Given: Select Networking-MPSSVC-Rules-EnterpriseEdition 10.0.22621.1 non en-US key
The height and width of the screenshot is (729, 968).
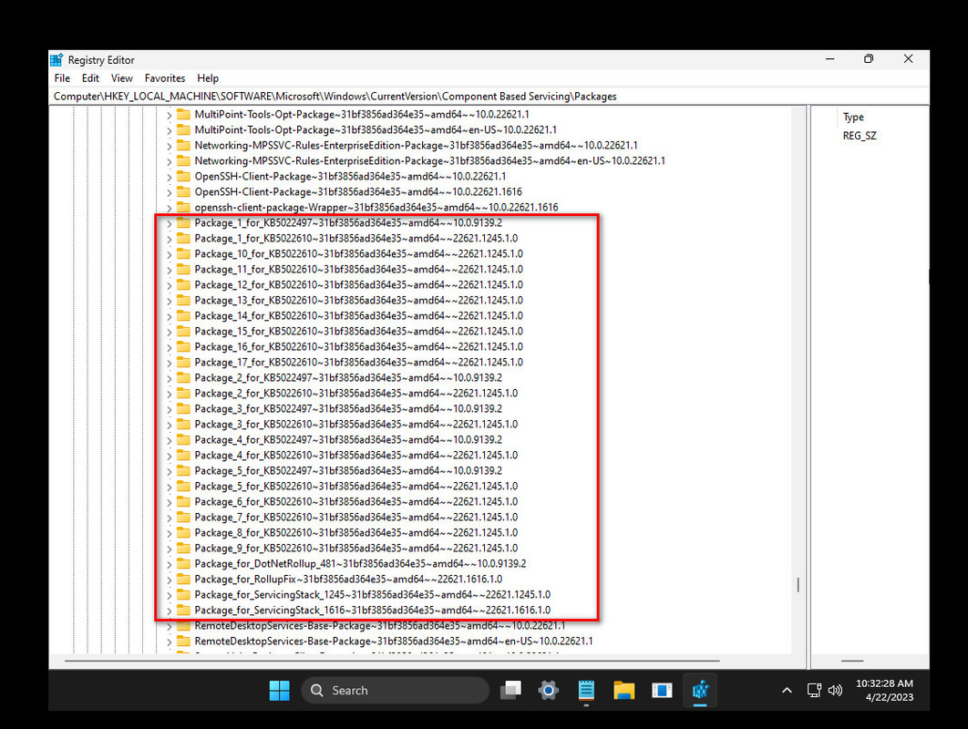Looking at the screenshot, I should 416,145.
